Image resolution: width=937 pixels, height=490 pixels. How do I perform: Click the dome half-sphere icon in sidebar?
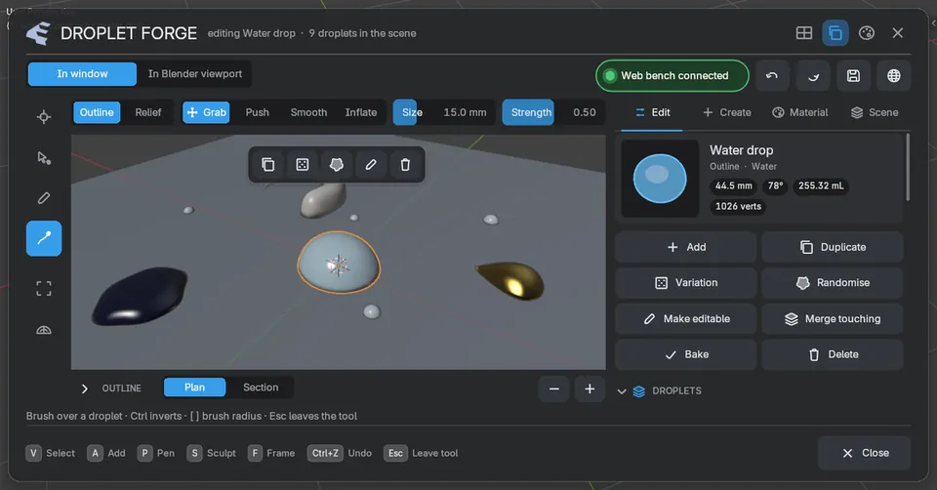click(x=44, y=330)
